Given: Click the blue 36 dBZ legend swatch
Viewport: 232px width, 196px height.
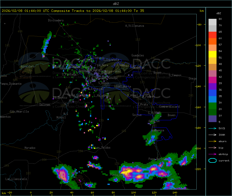Looking at the screenshot, I should tap(212, 93).
